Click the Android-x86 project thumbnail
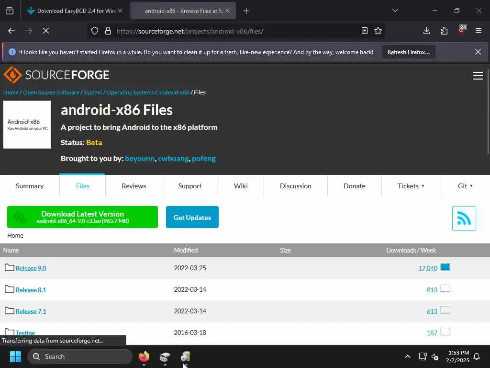Image resolution: width=490 pixels, height=368 pixels. click(x=27, y=125)
